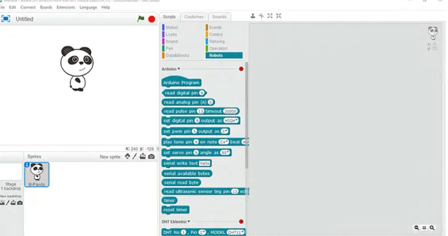Image resolution: width=448 pixels, height=236 pixels.
Task: Click the DHT Eklentisi red status dot
Action: (241, 221)
